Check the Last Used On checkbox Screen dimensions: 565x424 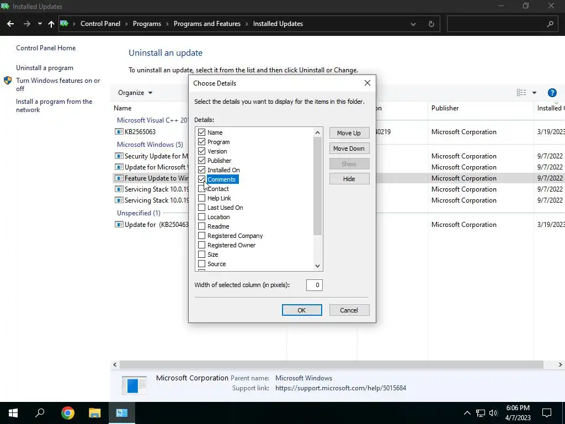(x=202, y=208)
